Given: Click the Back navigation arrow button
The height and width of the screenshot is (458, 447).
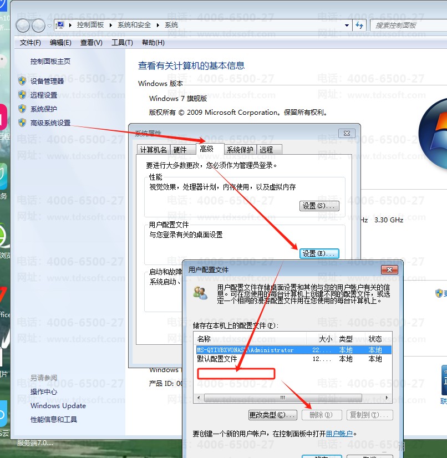Looking at the screenshot, I should 23,25.
